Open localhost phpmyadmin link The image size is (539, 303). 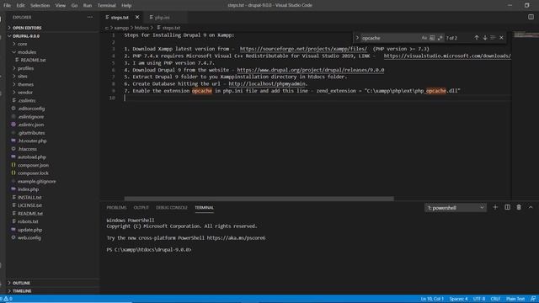pos(268,84)
